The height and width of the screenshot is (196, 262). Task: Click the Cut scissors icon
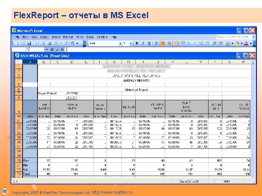50,44
